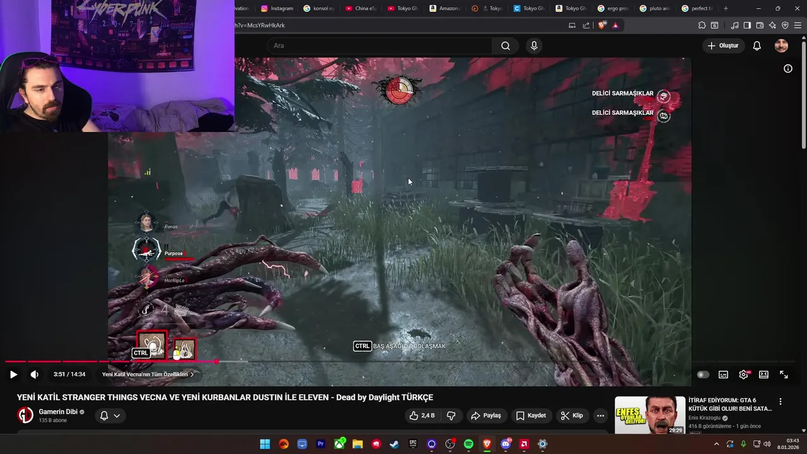807x454 pixels.
Task: Open Epic Games Launcher from taskbar
Action: click(413, 444)
